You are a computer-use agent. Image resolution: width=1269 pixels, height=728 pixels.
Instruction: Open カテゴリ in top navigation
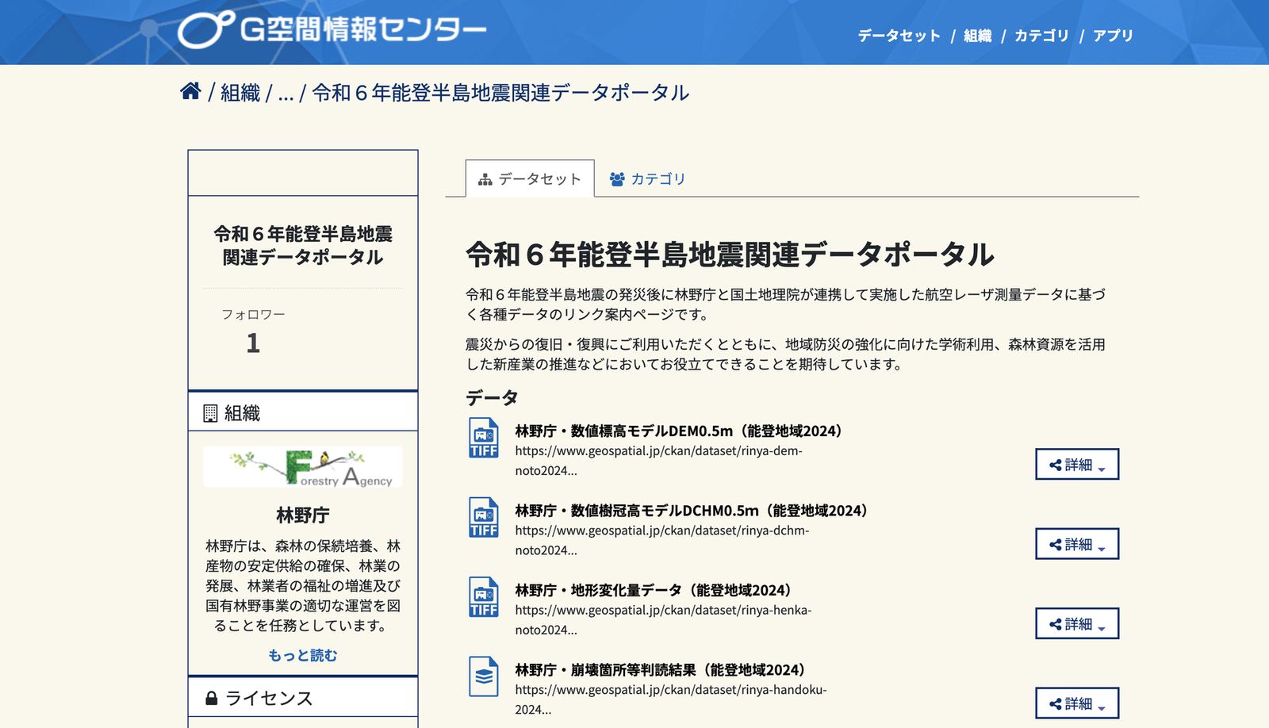point(1041,36)
